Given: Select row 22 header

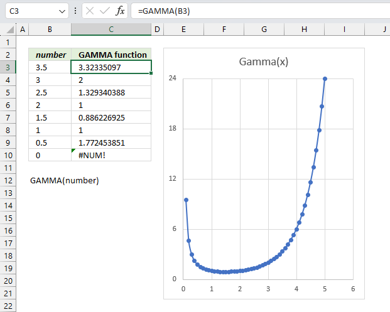Looking at the screenshot, I should click(x=8, y=306).
